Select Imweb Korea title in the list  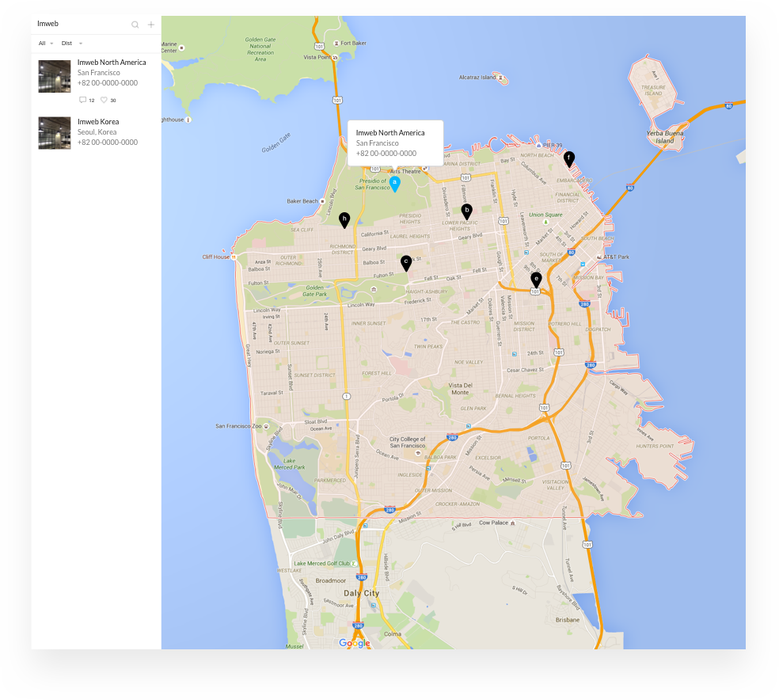[98, 122]
